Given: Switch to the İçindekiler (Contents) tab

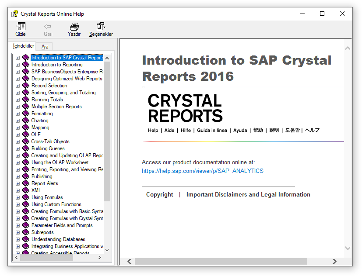Looking at the screenshot, I should 24,46.
